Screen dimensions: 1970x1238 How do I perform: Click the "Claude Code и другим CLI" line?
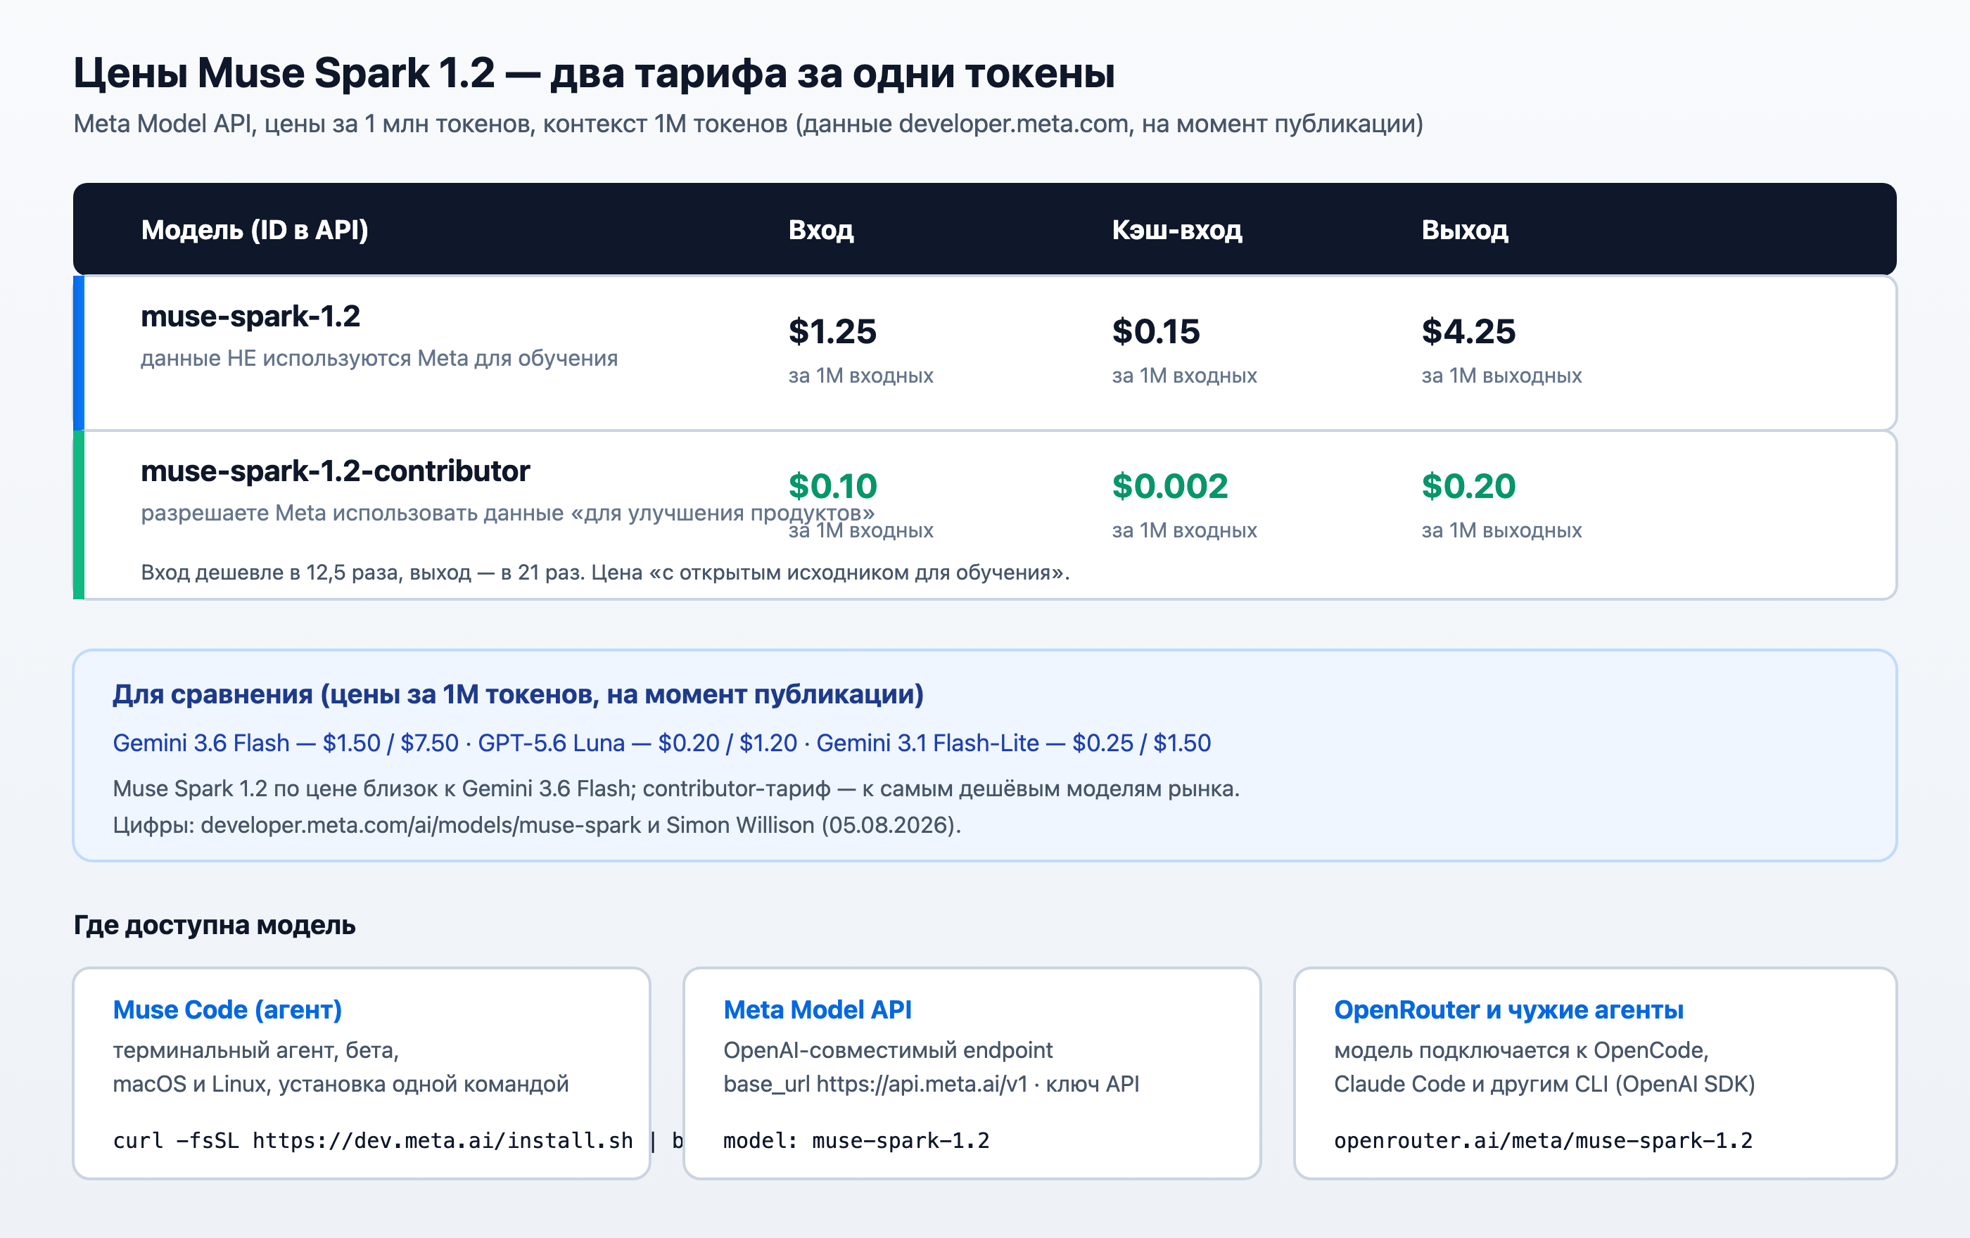(1544, 1084)
